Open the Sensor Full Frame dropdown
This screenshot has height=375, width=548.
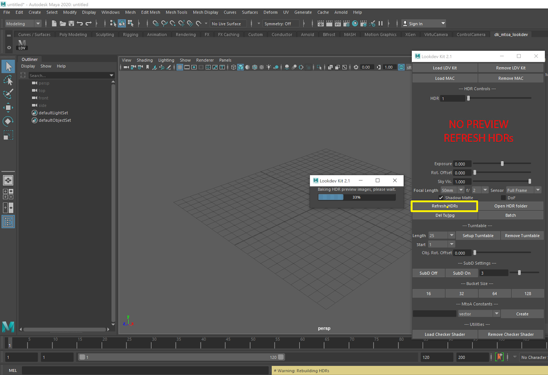coord(538,190)
